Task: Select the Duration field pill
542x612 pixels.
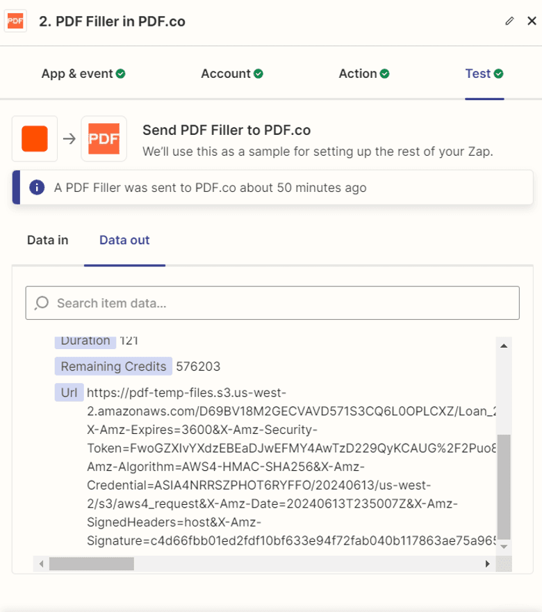Action: click(84, 341)
